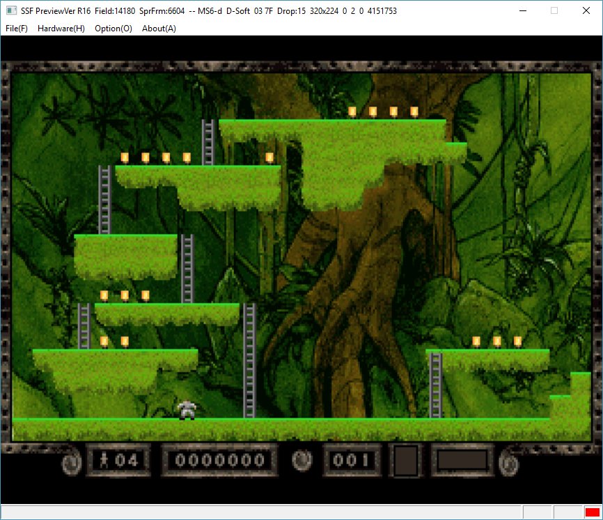Click the round medallion between score and level
The image size is (603, 520).
tap(302, 460)
